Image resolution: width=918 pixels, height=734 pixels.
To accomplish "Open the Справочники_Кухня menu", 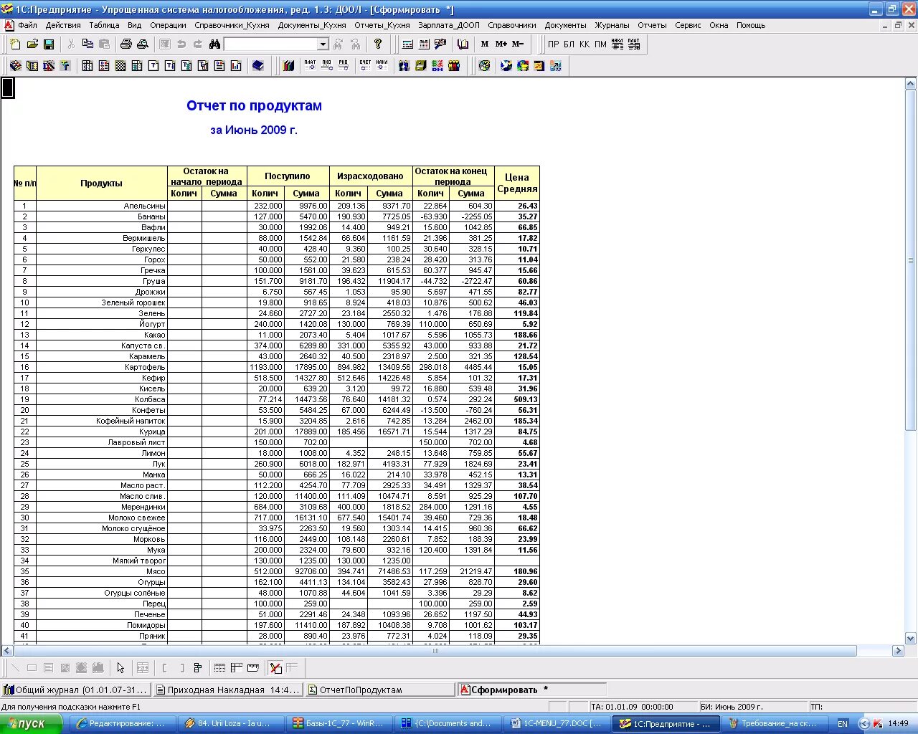I will pos(232,25).
